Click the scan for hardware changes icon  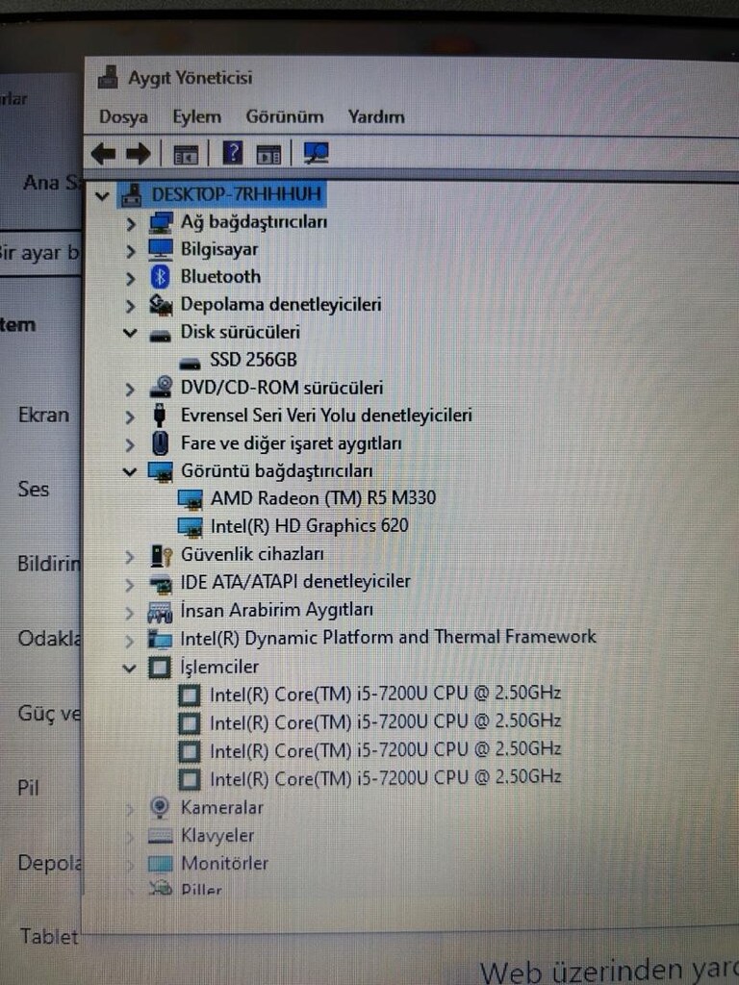(316, 153)
